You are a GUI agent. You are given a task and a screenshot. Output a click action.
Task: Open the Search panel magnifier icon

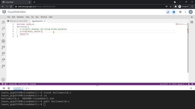(x=3, y=28)
